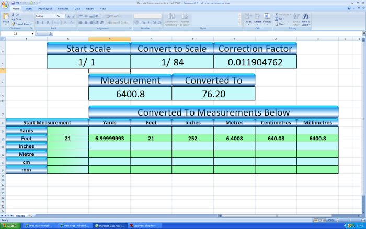Image resolution: width=366 pixels, height=229 pixels.
Task: Open Format as Table gallery
Action: pyautogui.click(x=185, y=19)
